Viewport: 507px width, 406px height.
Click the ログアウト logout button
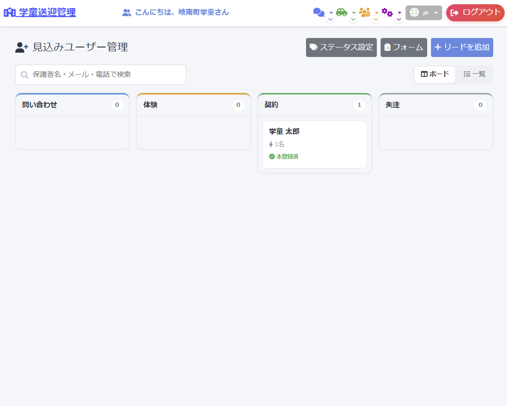475,13
